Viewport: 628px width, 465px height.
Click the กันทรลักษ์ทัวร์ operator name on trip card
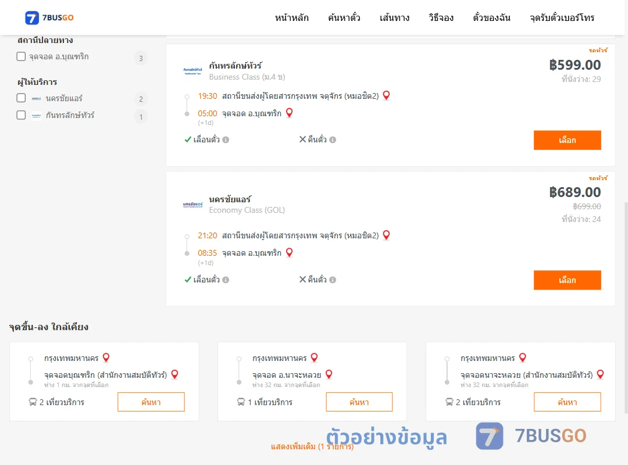[235, 65]
